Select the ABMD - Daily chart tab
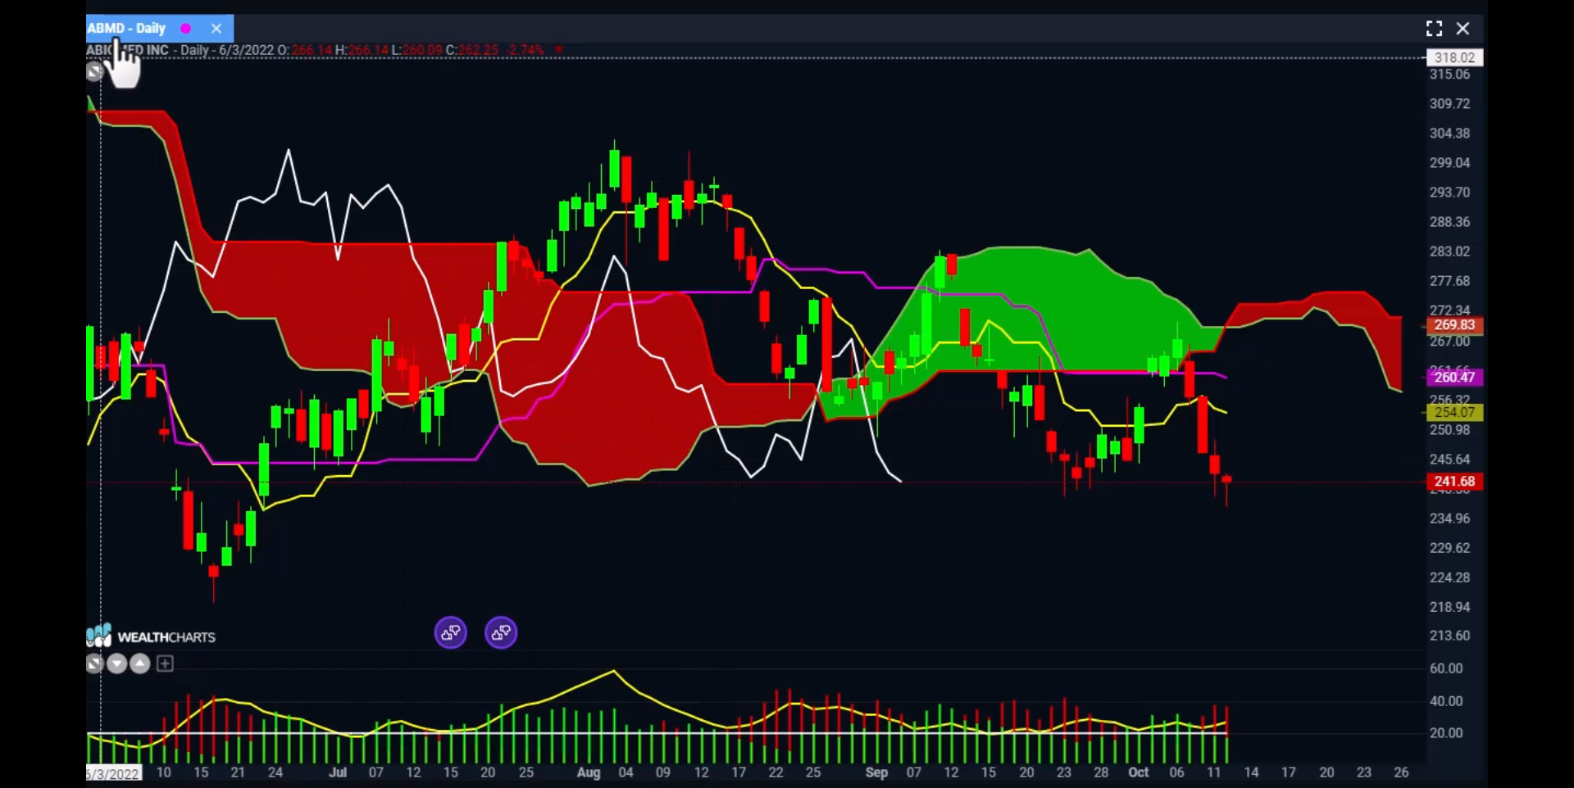This screenshot has height=788, width=1574. (127, 29)
